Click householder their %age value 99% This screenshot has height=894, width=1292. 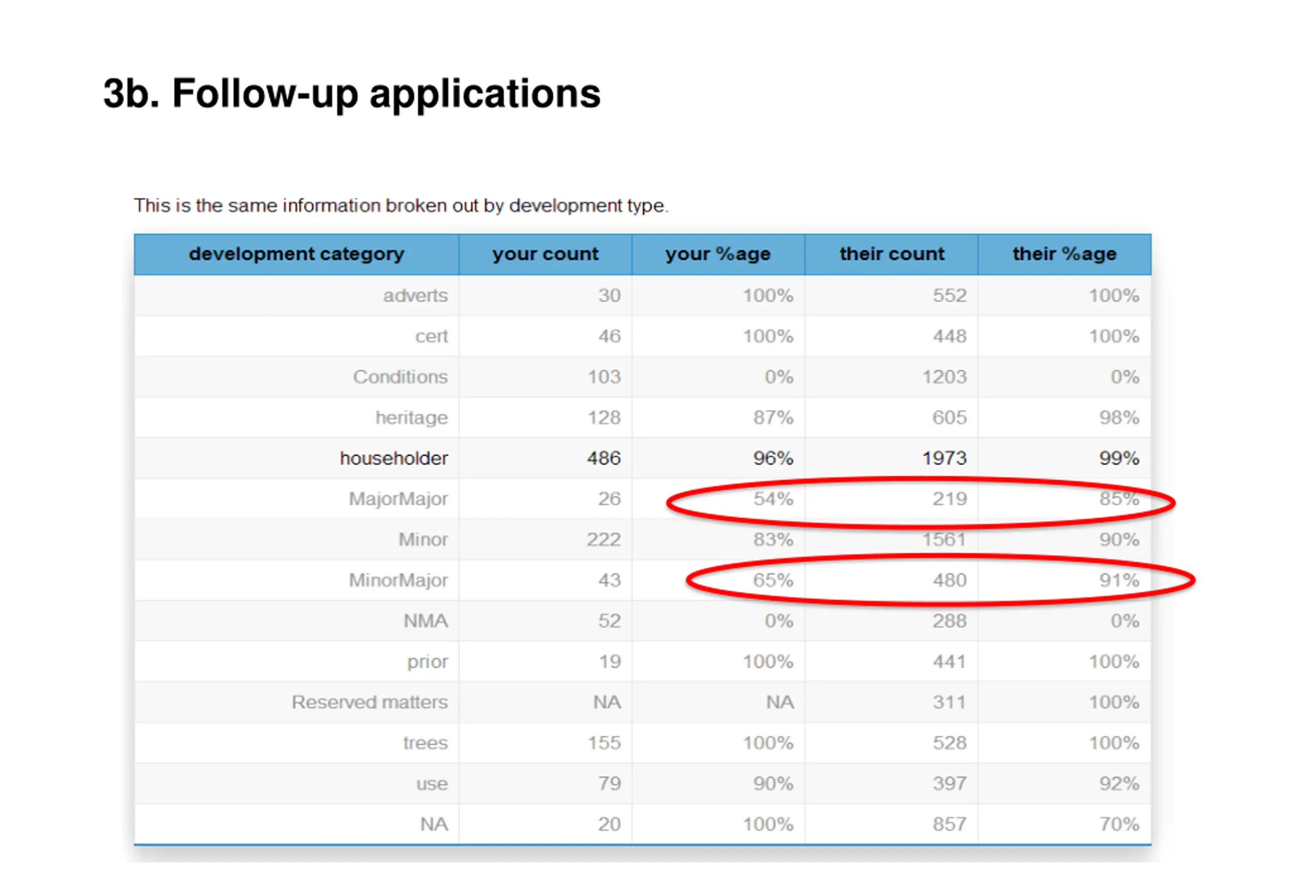tap(1119, 458)
